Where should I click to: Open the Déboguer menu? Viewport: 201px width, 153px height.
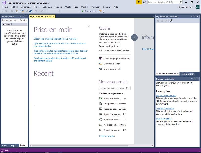pos(47,7)
